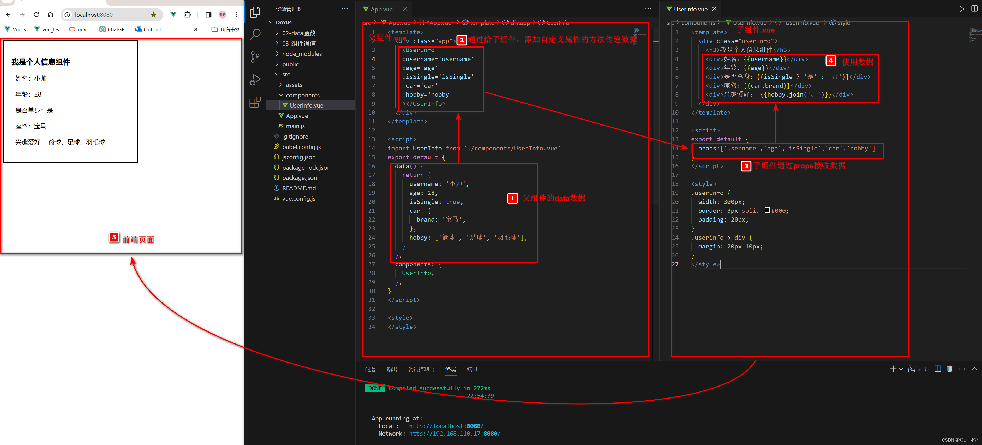Open Local localhost:8080 link in terminal
This screenshot has width=982, height=445.
[446, 426]
